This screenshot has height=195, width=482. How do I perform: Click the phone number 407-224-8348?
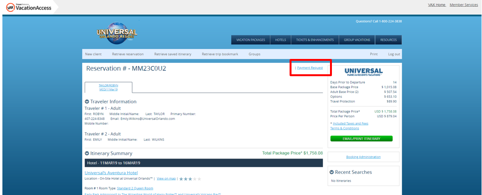tap(95, 119)
